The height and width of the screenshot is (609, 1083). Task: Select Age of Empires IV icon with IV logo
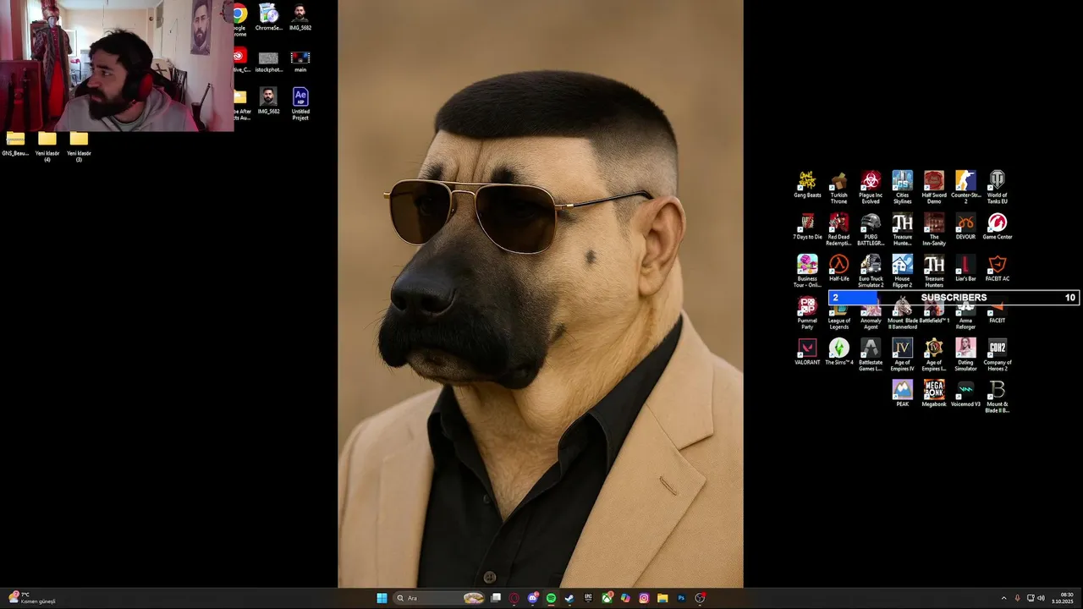coord(902,354)
